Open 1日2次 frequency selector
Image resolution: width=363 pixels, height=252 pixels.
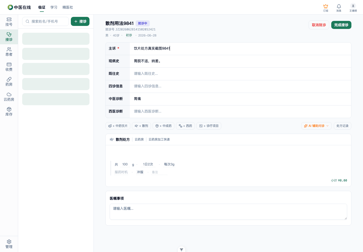(x=148, y=164)
